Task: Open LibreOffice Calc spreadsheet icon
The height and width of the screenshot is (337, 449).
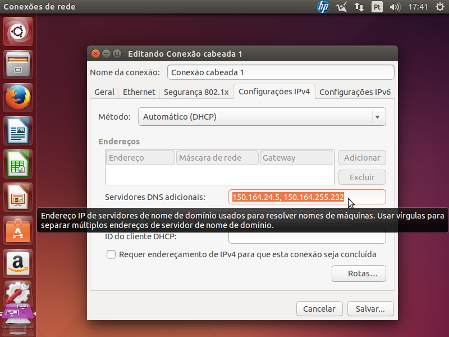Action: [x=18, y=164]
